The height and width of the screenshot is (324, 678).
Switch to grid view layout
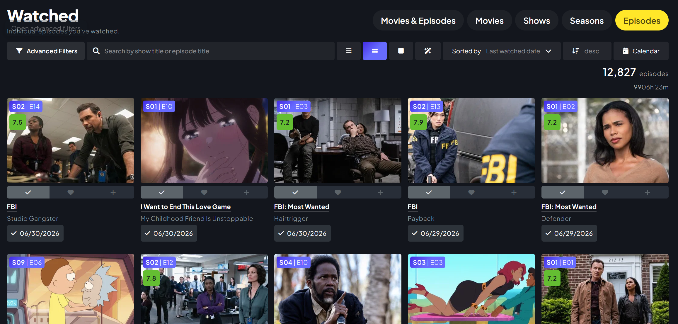[375, 51]
